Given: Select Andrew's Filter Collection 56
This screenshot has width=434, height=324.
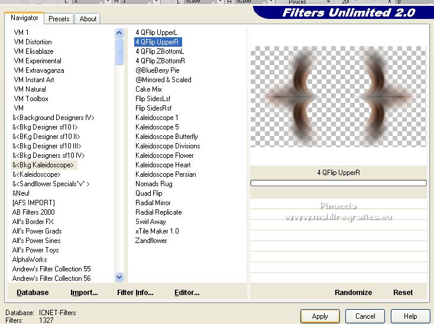Looking at the screenshot, I should [51, 278].
